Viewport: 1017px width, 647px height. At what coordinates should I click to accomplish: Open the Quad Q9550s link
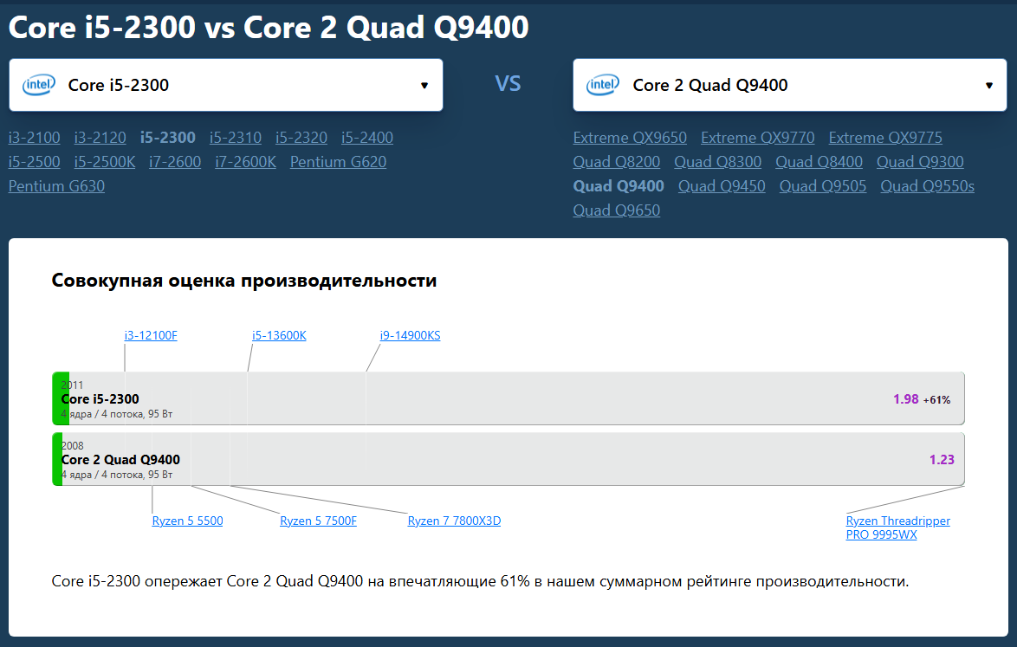coord(928,186)
